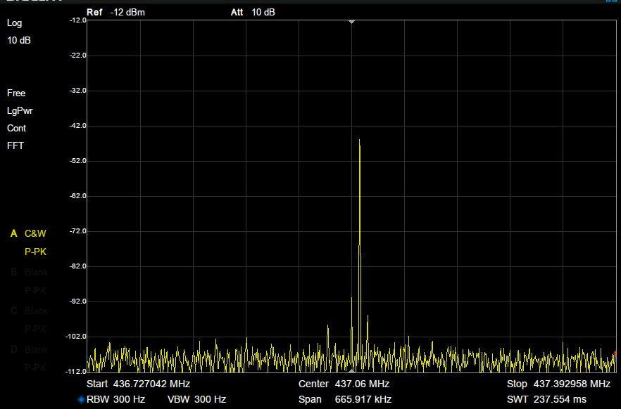Image resolution: width=621 pixels, height=409 pixels.
Task: Click the Start 436.727042 MHz frequency readout
Action: pyautogui.click(x=138, y=384)
